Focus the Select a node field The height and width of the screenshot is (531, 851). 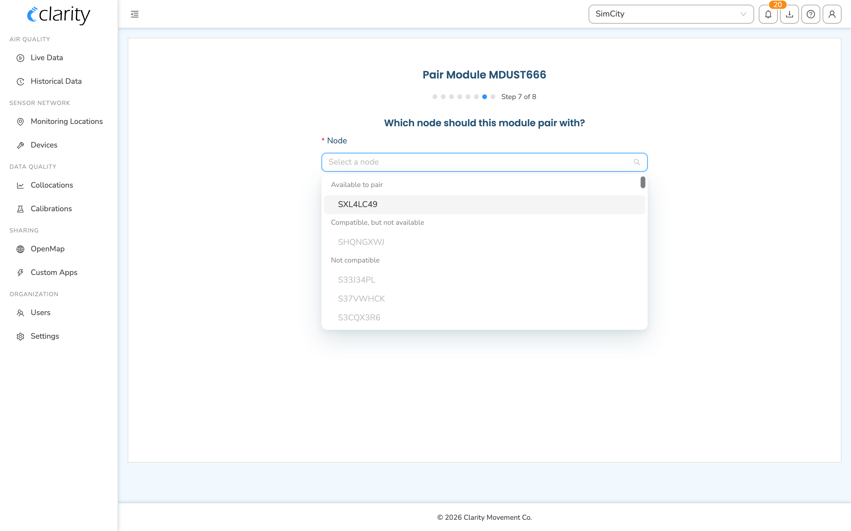coord(484,162)
